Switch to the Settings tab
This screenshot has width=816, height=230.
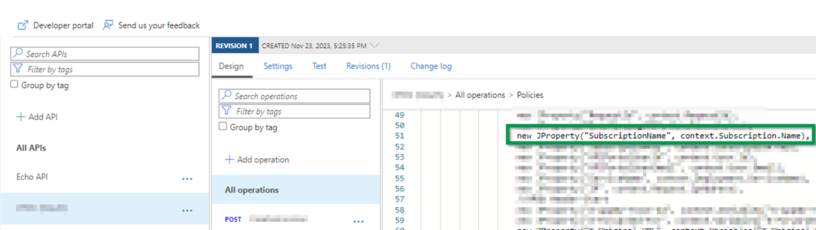[278, 66]
